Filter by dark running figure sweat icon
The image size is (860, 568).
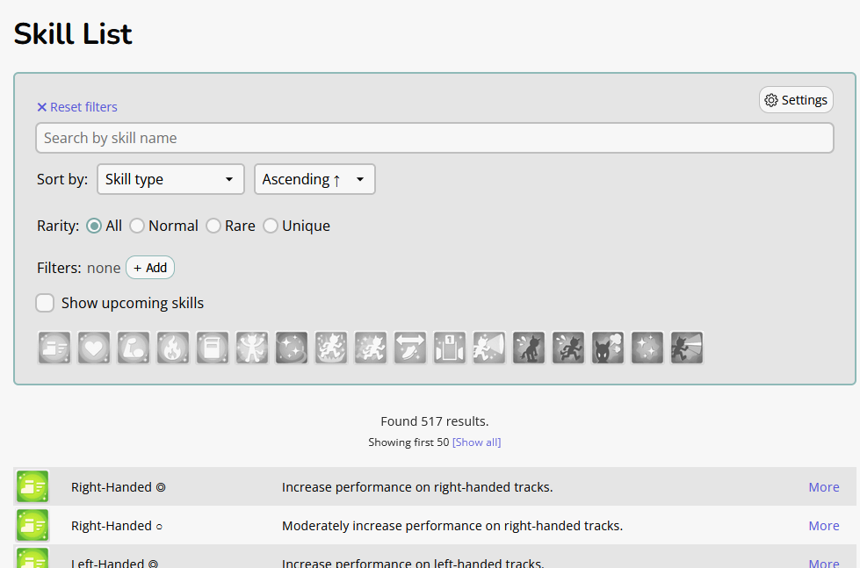567,348
